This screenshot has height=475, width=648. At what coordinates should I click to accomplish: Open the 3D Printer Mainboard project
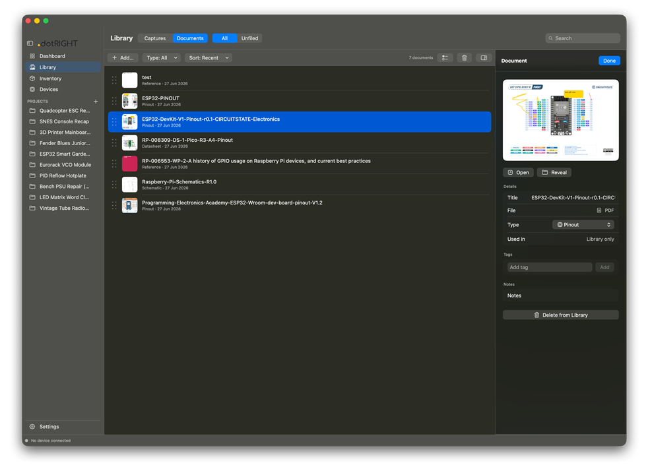63,132
